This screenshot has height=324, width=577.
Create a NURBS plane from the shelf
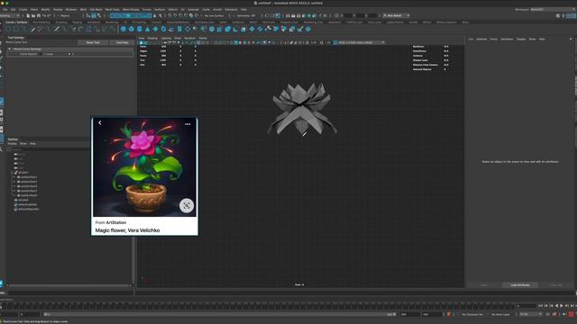[x=156, y=29]
